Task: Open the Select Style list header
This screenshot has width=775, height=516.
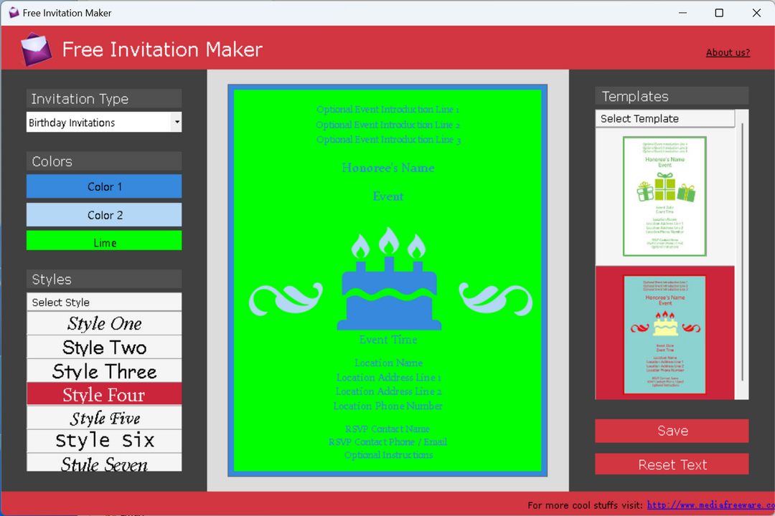Action: click(103, 302)
